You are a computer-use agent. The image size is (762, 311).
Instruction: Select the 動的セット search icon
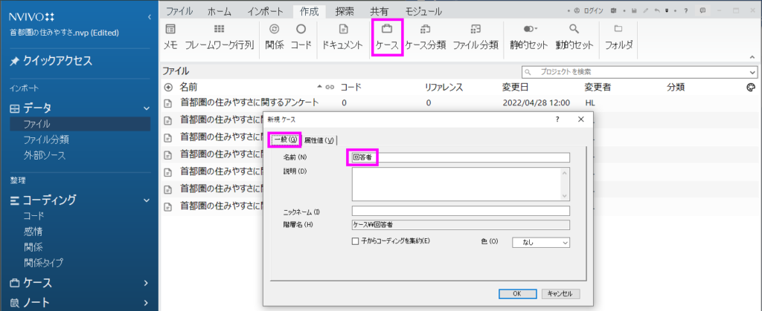(574, 30)
